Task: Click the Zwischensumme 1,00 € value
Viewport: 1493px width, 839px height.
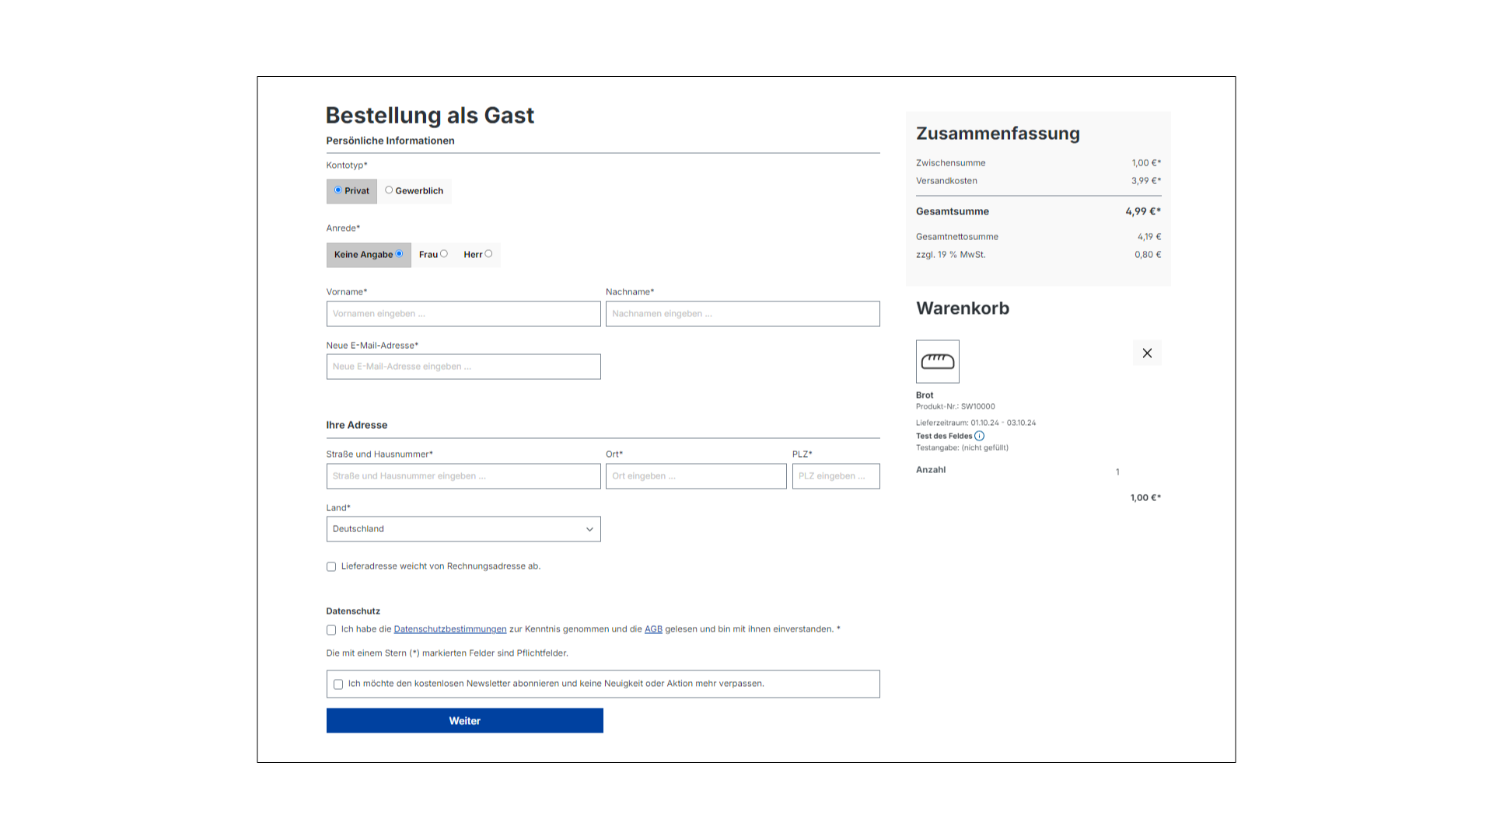Action: click(x=1146, y=163)
